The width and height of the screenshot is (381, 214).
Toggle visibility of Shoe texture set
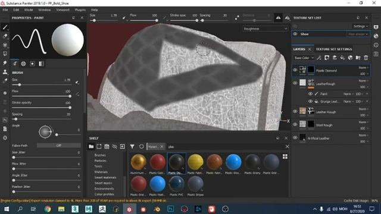pos(295,34)
